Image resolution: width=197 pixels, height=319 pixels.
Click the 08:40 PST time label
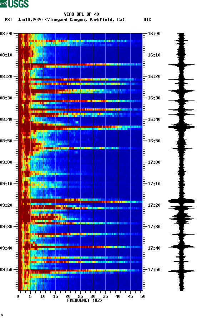pyautogui.click(x=6, y=119)
